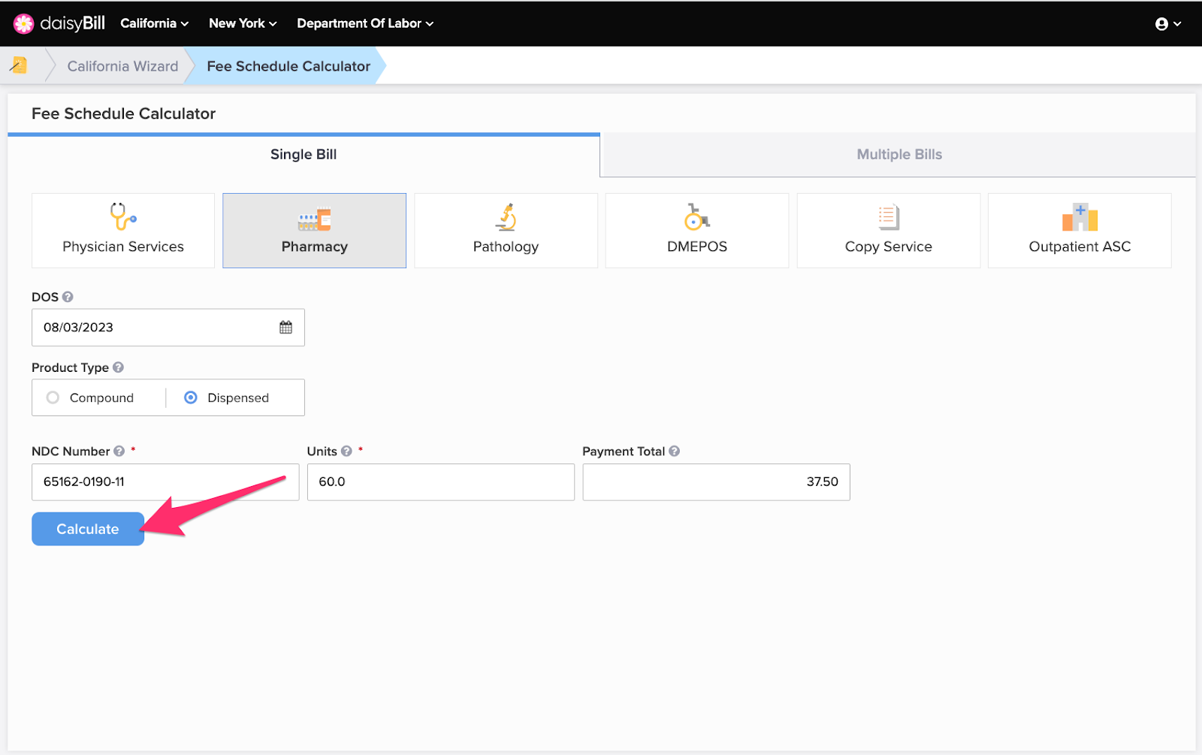
Task: Select the Copy Service document card
Action: [x=889, y=231]
